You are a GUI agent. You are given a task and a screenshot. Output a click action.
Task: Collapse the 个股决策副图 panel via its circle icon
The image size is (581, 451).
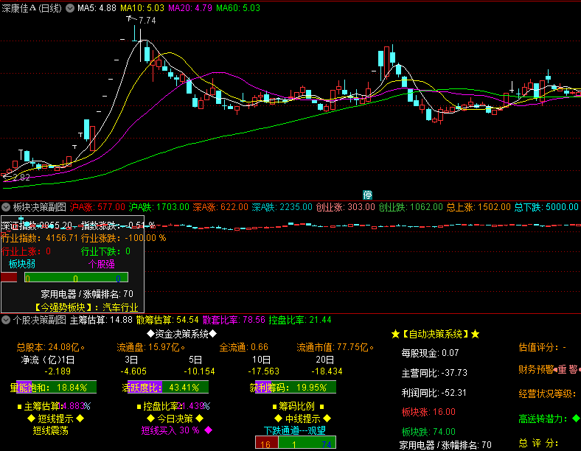coord(6,320)
